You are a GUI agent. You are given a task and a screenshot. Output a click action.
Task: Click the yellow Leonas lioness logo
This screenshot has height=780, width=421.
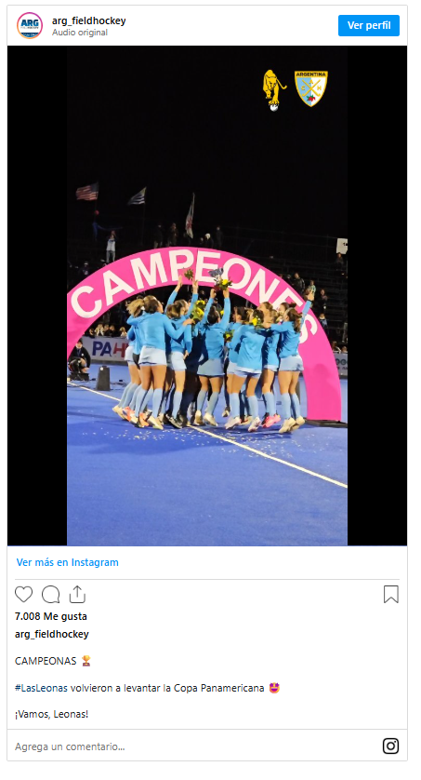[x=273, y=90]
